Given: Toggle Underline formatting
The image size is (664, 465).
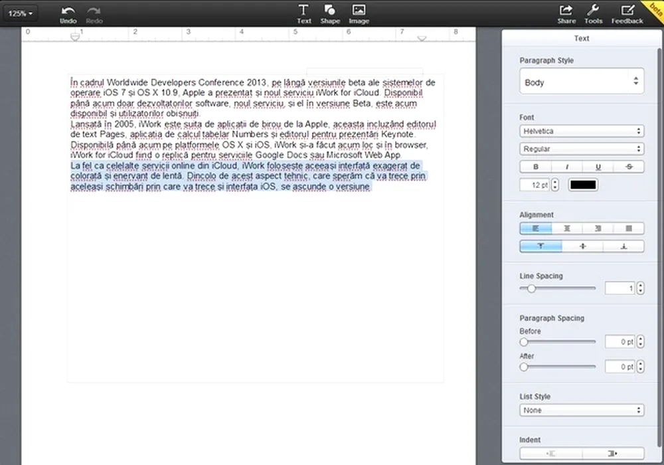Looking at the screenshot, I should tap(598, 167).
